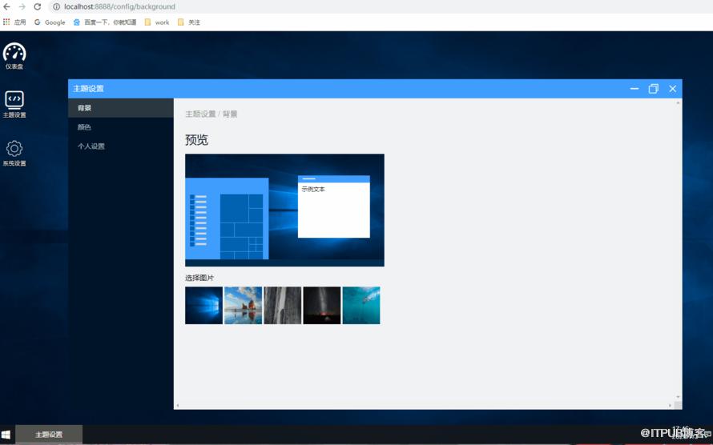
Task: Switch to 主题设置 taskbar button
Action: click(x=49, y=435)
